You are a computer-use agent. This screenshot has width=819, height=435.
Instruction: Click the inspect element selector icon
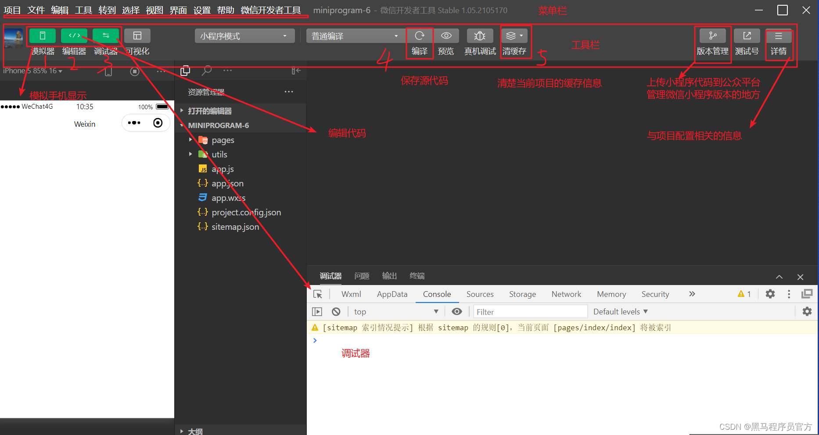318,294
